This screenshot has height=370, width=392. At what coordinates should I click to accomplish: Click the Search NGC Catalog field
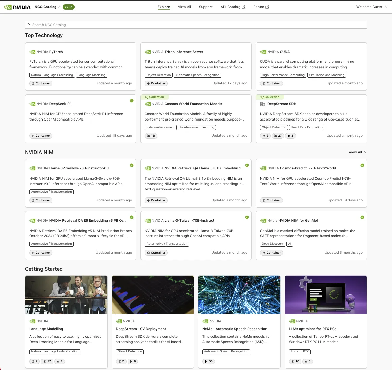click(196, 25)
